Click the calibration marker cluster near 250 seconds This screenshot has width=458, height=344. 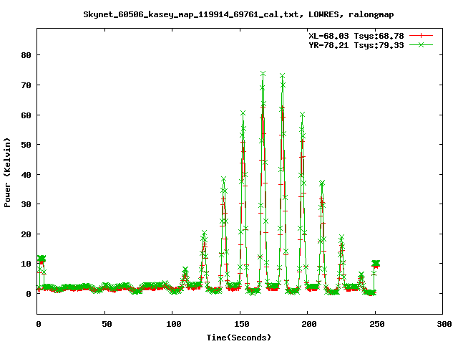376,263
